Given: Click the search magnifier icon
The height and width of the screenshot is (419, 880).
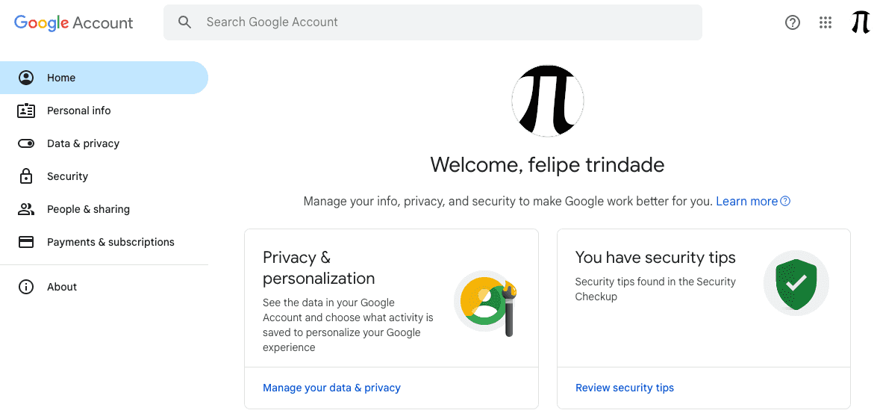Looking at the screenshot, I should 184,22.
